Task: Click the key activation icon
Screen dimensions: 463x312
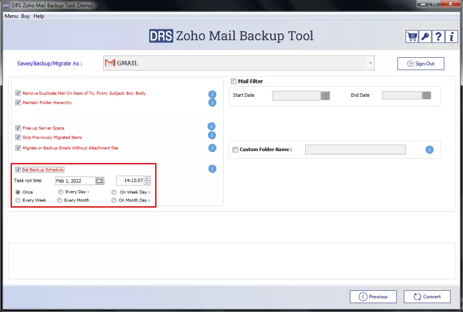Action: coord(425,37)
